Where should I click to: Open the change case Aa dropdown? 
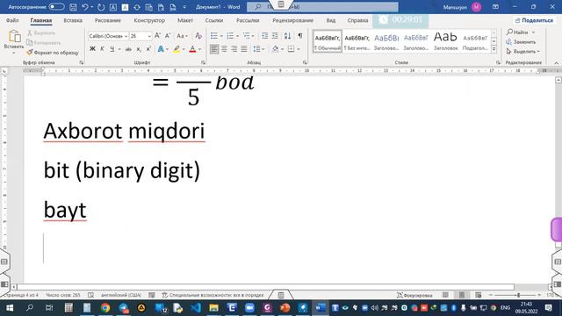click(182, 36)
